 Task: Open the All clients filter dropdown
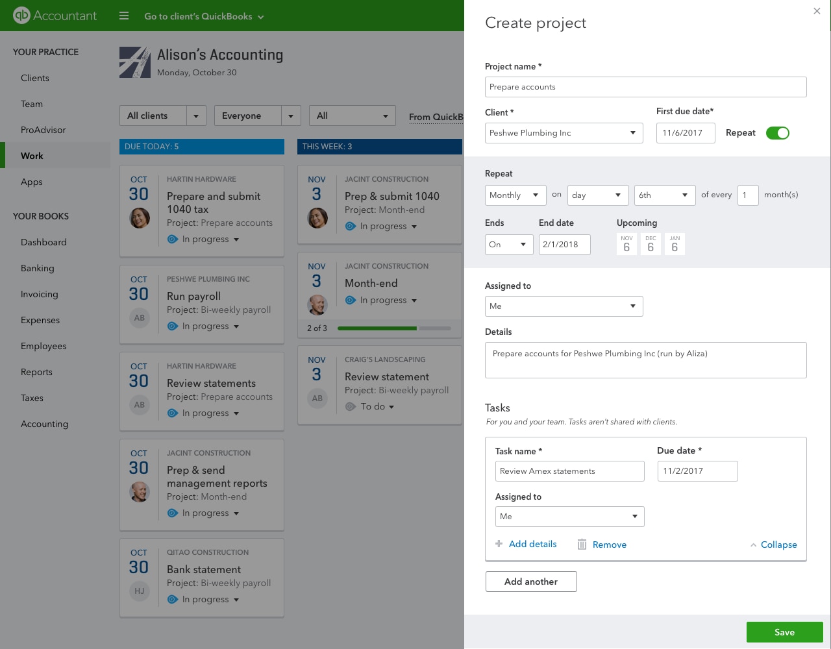[x=163, y=116]
